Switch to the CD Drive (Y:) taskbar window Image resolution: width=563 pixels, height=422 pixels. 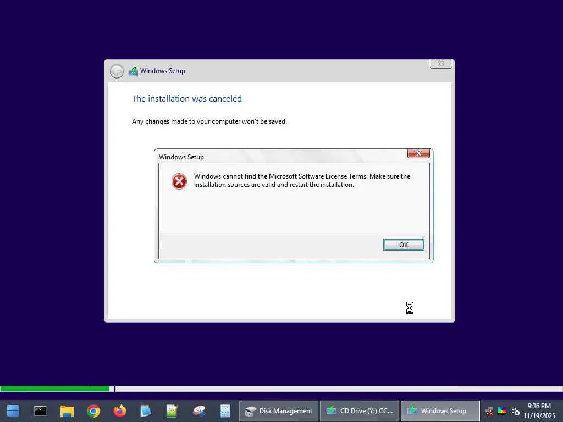[x=360, y=411]
